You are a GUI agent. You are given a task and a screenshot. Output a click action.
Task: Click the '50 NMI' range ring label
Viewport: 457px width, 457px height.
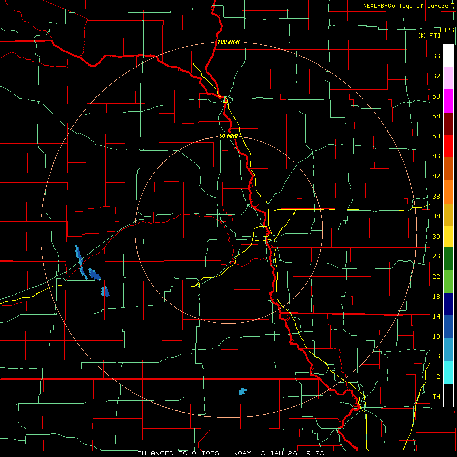click(228, 136)
